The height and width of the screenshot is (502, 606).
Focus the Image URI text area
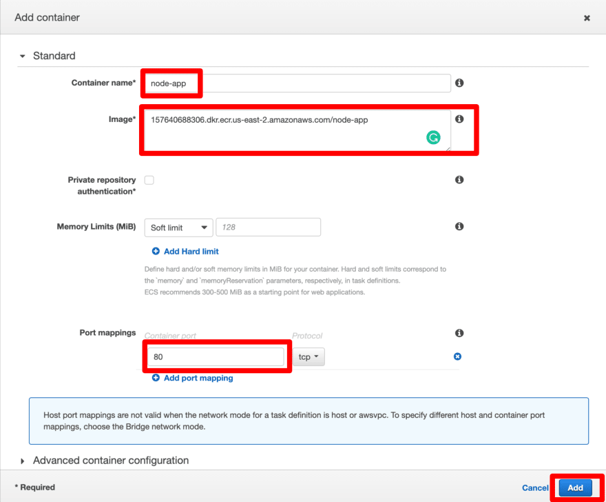297,130
